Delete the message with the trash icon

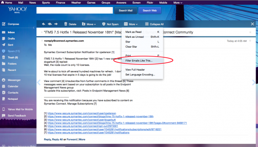pos(70,24)
